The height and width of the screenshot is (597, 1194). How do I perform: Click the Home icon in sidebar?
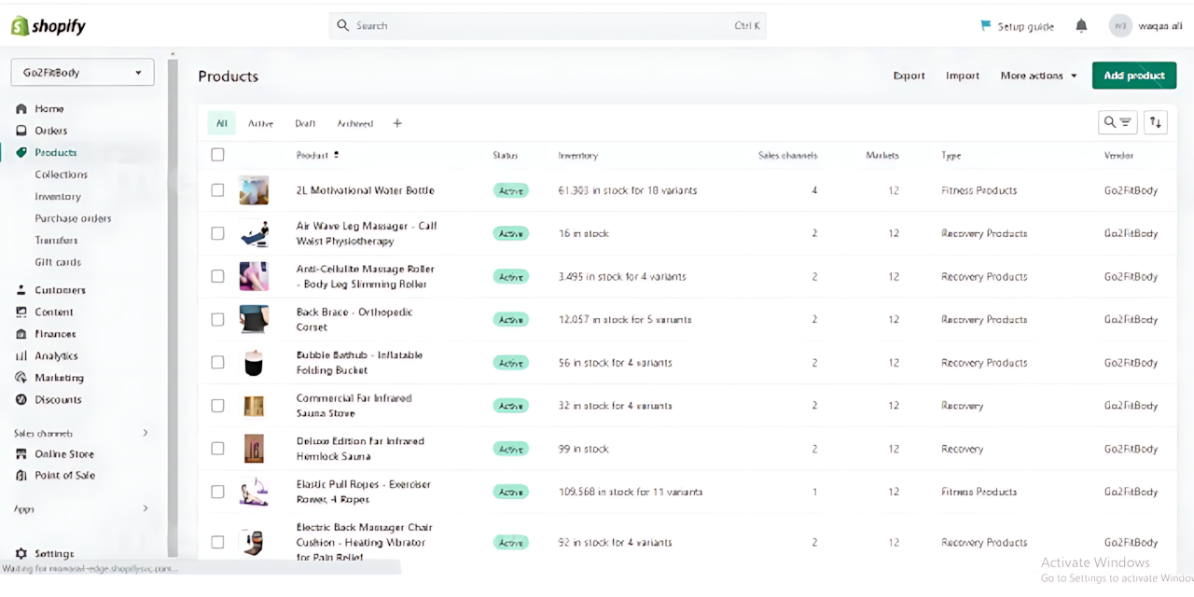21,109
